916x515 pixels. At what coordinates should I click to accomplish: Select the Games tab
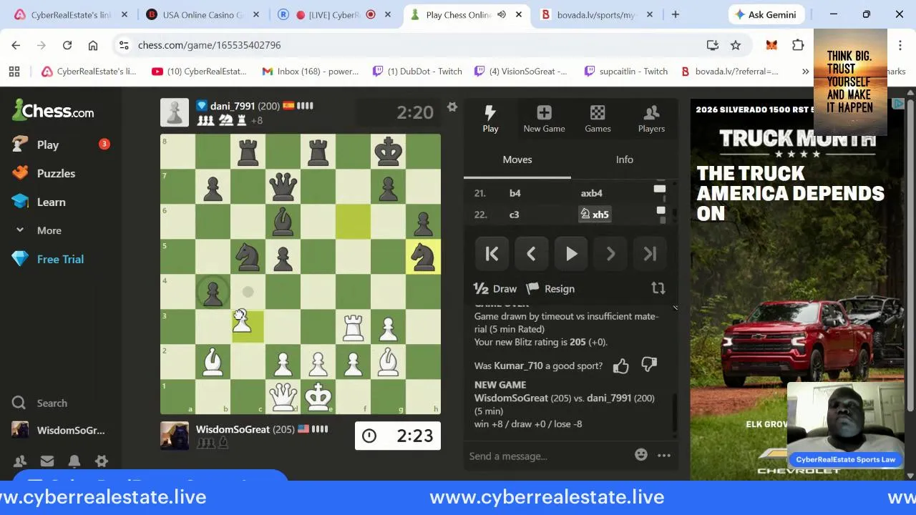[x=598, y=119]
